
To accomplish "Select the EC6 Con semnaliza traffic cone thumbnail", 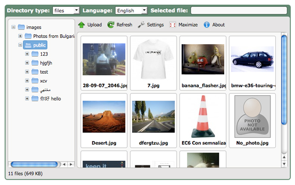I will click(x=203, y=121).
